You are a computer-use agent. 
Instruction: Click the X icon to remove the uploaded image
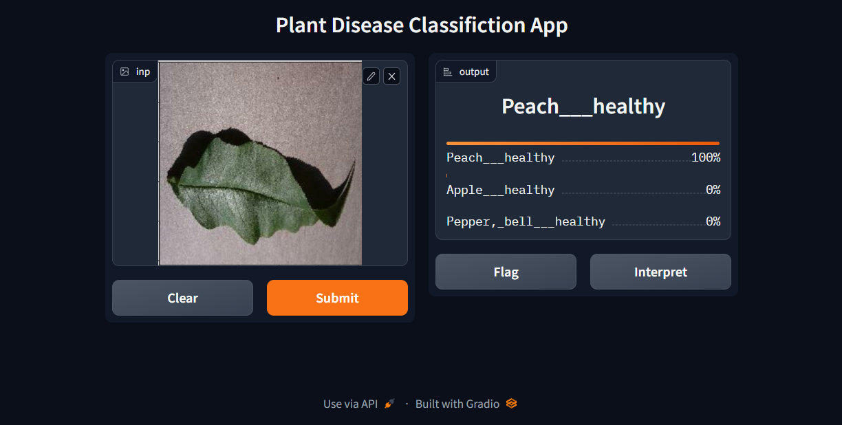click(391, 76)
